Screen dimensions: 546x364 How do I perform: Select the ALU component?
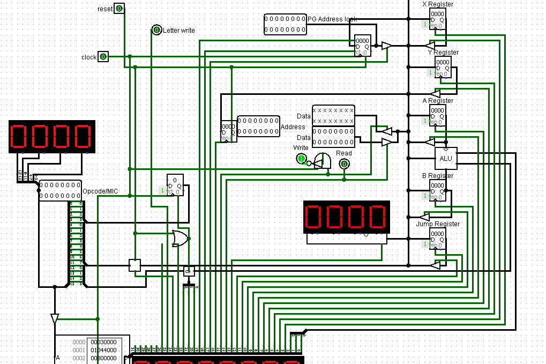tap(446, 158)
